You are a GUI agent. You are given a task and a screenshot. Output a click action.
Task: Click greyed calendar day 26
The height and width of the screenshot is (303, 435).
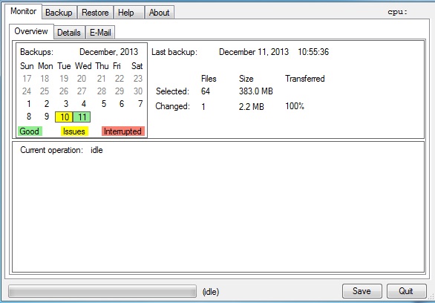pos(64,91)
